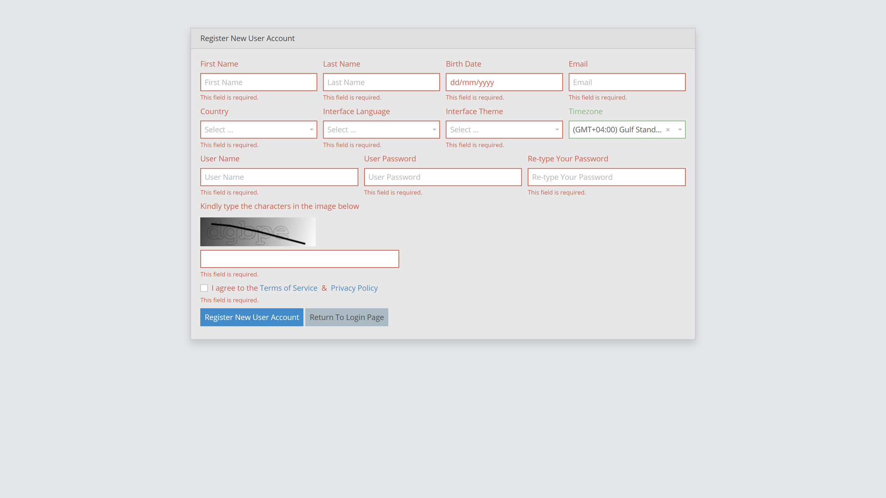
Task: Click the User Name input field
Action: (x=279, y=177)
